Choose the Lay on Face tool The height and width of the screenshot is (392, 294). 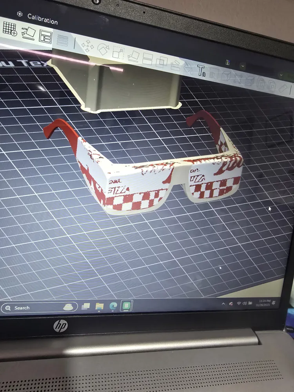133,56
